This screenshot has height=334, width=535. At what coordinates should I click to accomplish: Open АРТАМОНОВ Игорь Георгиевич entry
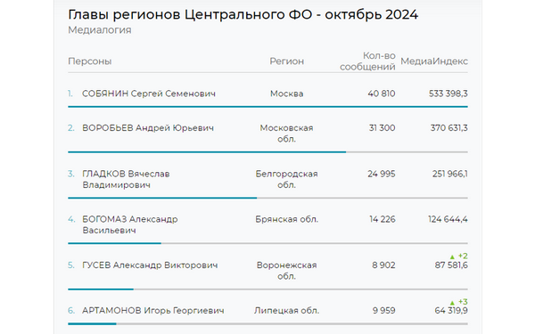152,311
